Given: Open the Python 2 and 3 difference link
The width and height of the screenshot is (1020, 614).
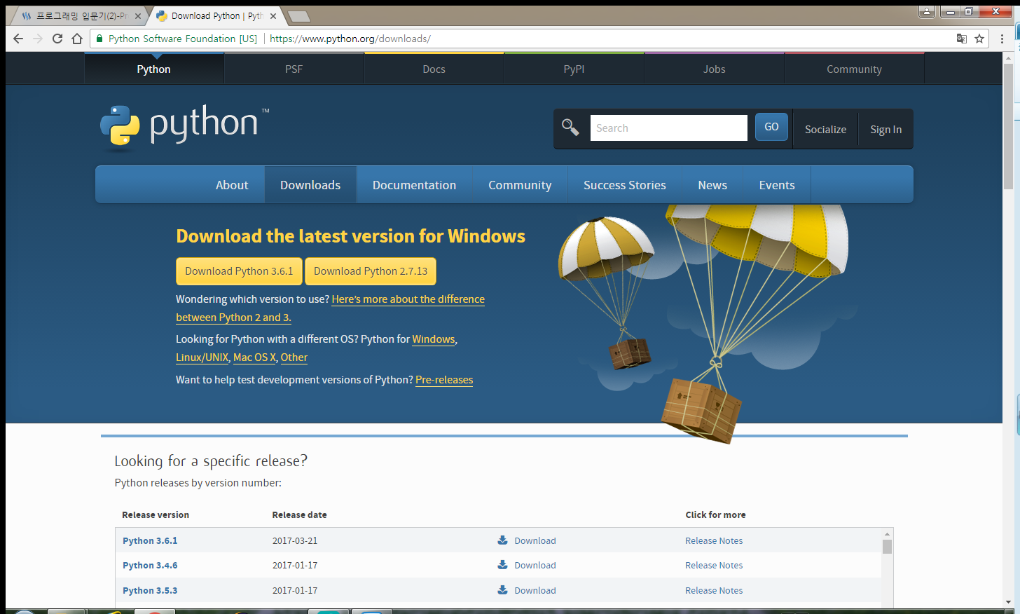Looking at the screenshot, I should (408, 299).
